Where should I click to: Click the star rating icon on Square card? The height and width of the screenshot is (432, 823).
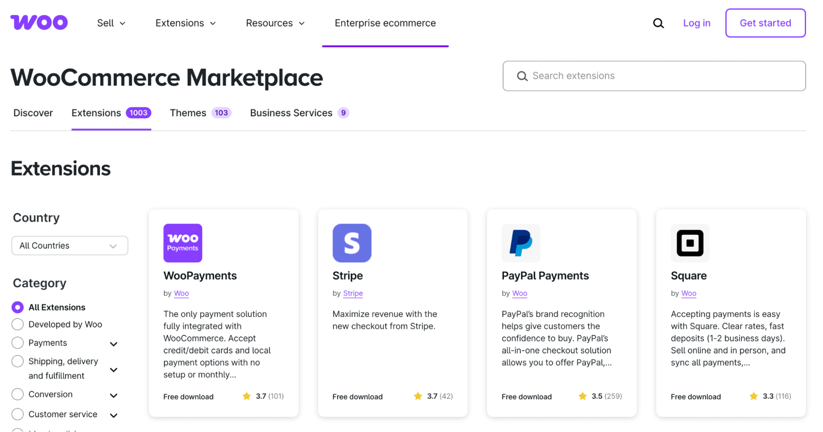pyautogui.click(x=754, y=396)
